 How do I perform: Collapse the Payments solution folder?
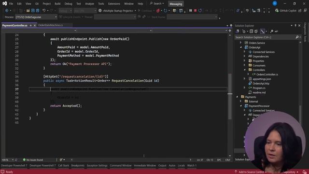click(x=237, y=97)
